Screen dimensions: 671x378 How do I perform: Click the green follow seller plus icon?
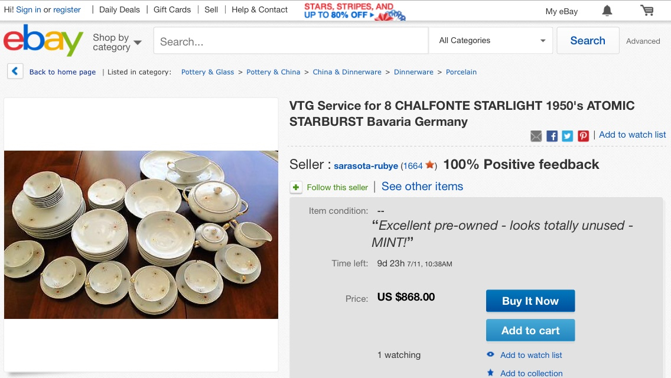click(296, 187)
